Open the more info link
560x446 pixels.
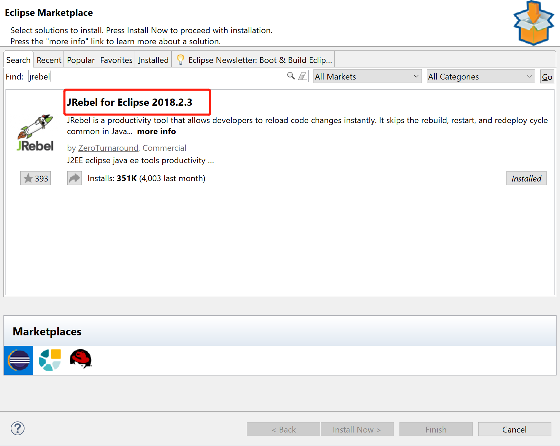(x=156, y=131)
